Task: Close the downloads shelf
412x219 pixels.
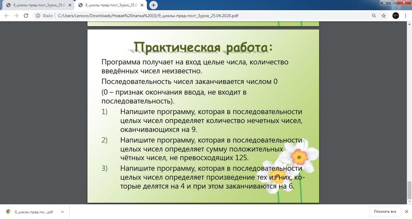Action: [x=407, y=211]
